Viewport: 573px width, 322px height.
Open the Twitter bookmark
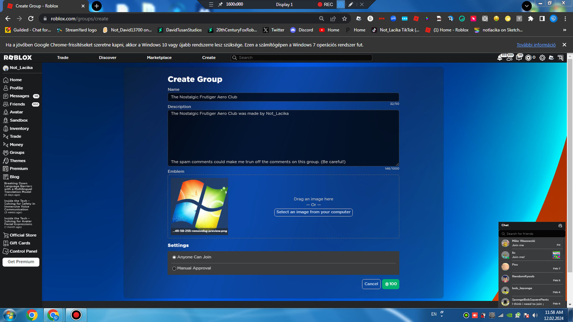[x=274, y=30]
